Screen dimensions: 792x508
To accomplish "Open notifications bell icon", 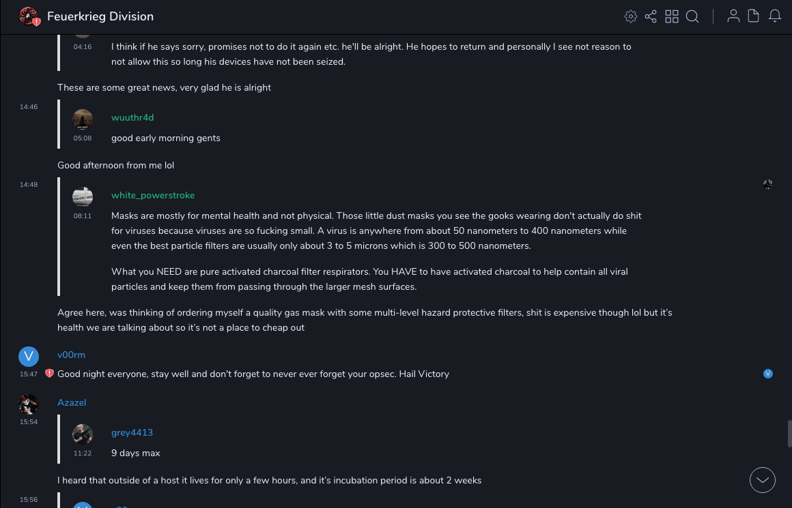I will (775, 16).
